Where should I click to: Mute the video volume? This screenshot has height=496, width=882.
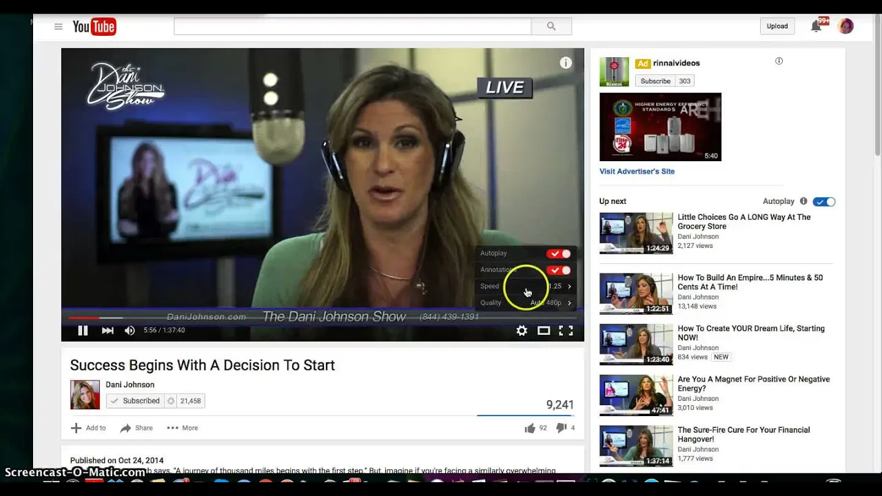point(130,331)
